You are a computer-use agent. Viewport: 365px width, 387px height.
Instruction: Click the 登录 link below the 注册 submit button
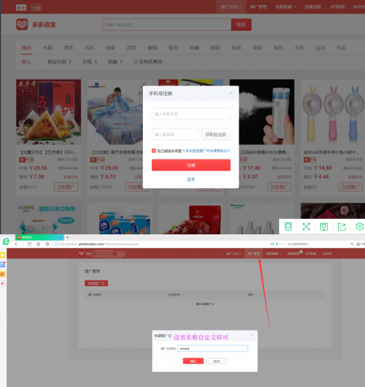click(191, 180)
